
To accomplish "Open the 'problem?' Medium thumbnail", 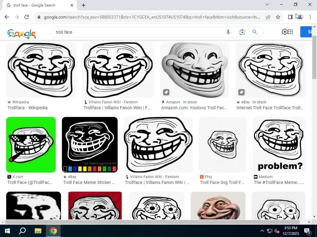I will (x=279, y=145).
